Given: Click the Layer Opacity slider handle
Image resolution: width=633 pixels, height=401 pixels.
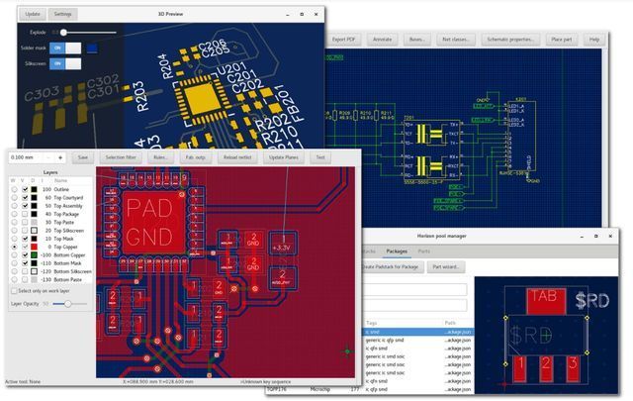Looking at the screenshot, I should [68, 304].
